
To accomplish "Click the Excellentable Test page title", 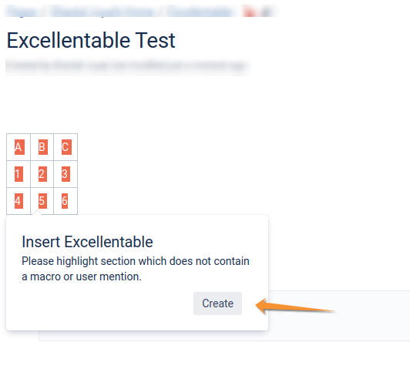I will [x=91, y=41].
